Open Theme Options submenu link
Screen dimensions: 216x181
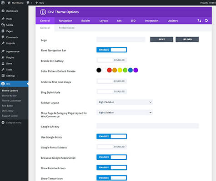pyautogui.click(x=10, y=90)
